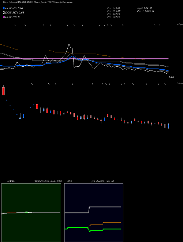Click the large red candlestick at the chart's far left
This screenshot has height=242, width=183.
click(x=3, y=91)
